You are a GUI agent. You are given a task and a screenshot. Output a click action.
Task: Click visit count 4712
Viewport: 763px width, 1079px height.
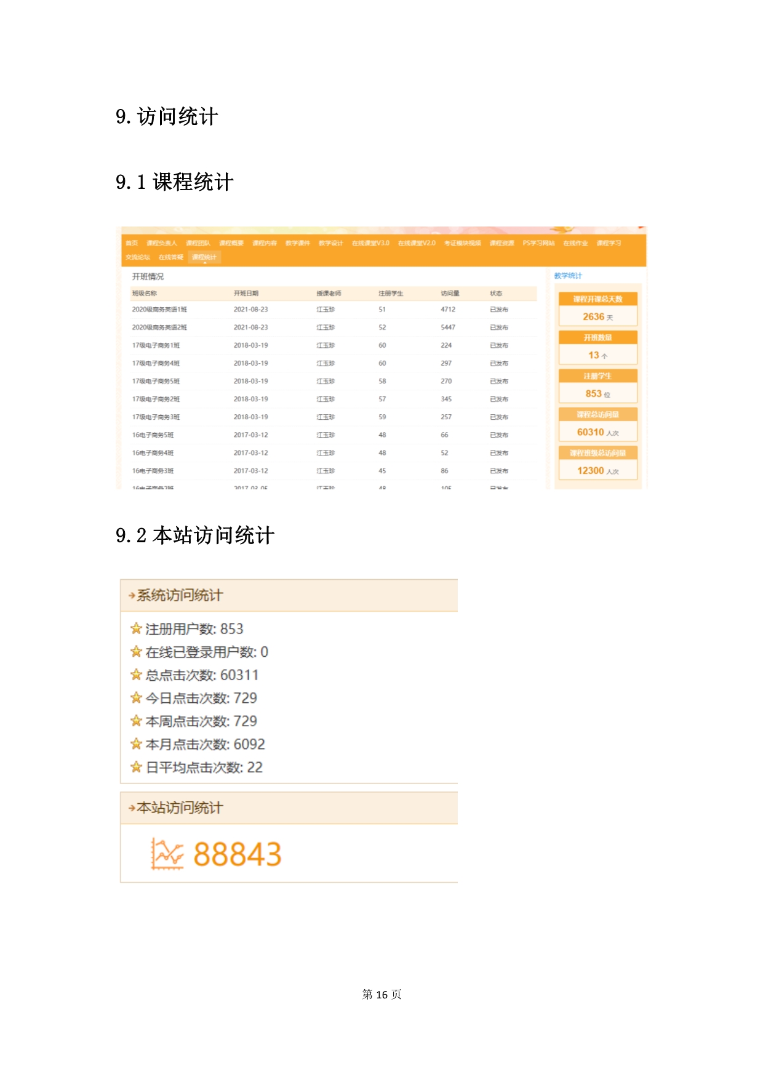point(448,310)
